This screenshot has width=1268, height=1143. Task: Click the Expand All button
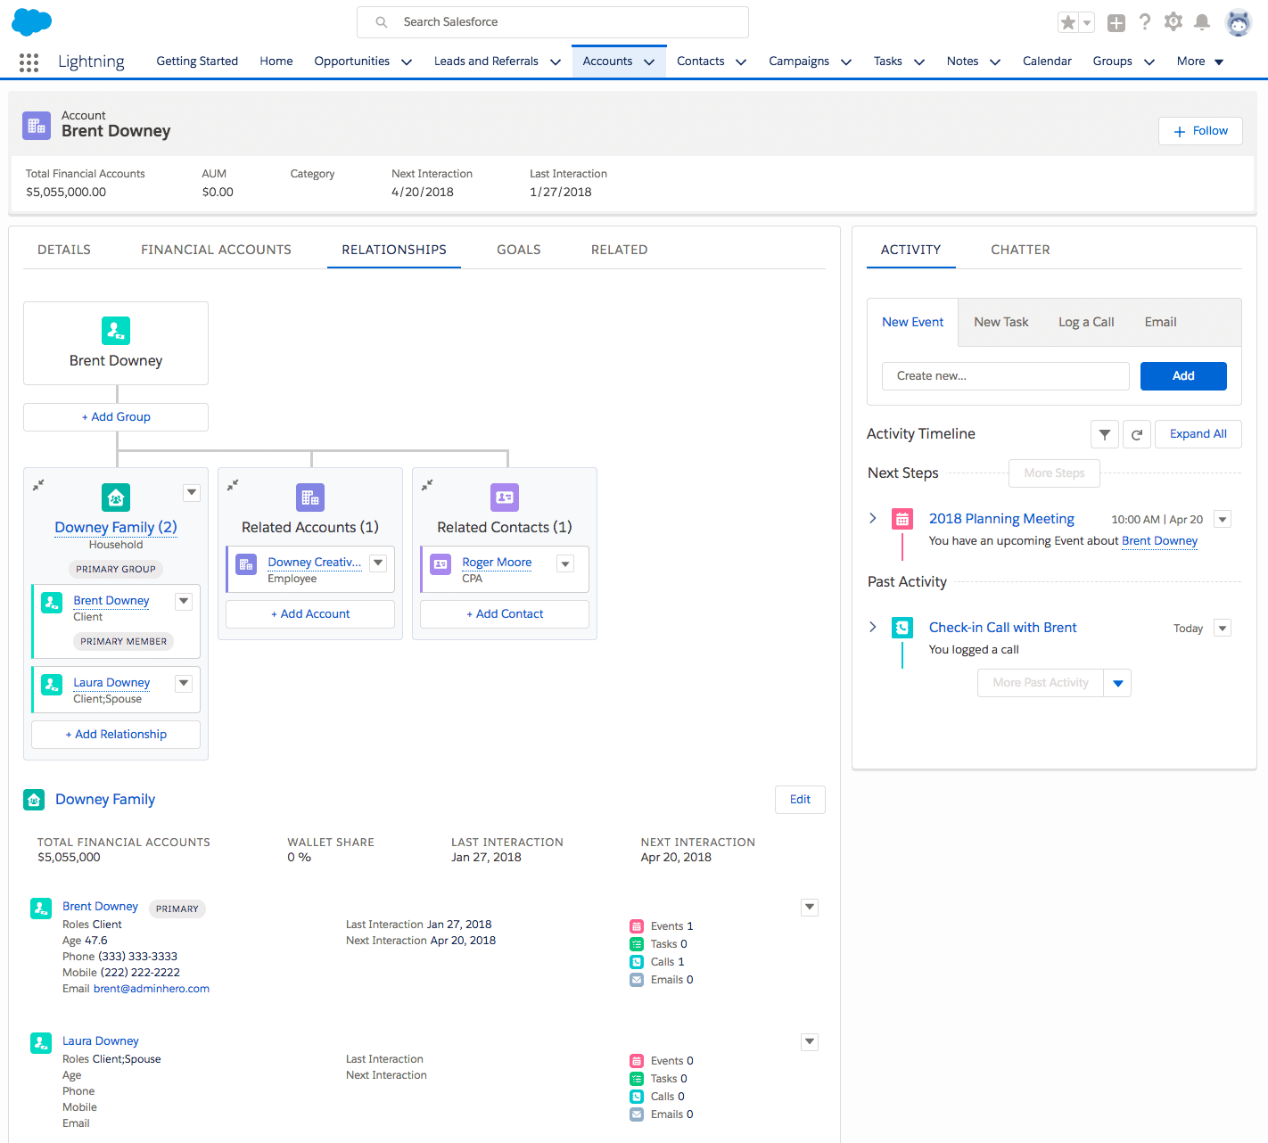tap(1198, 434)
